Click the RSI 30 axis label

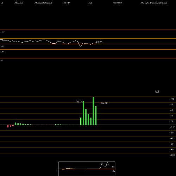(x=2, y=52)
